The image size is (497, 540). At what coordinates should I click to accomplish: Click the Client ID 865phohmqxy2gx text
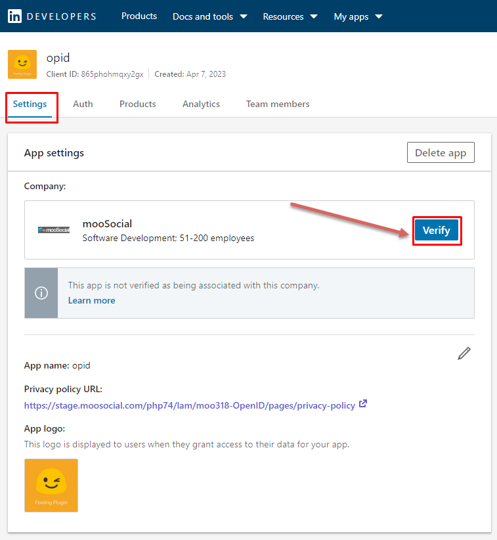point(95,74)
